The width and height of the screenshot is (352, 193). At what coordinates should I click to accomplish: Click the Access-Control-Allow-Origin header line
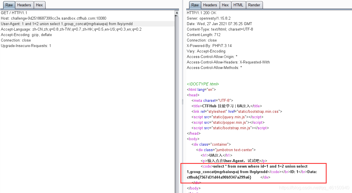212,57
